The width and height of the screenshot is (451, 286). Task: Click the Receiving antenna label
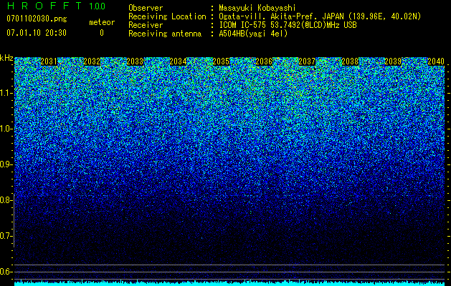point(165,34)
